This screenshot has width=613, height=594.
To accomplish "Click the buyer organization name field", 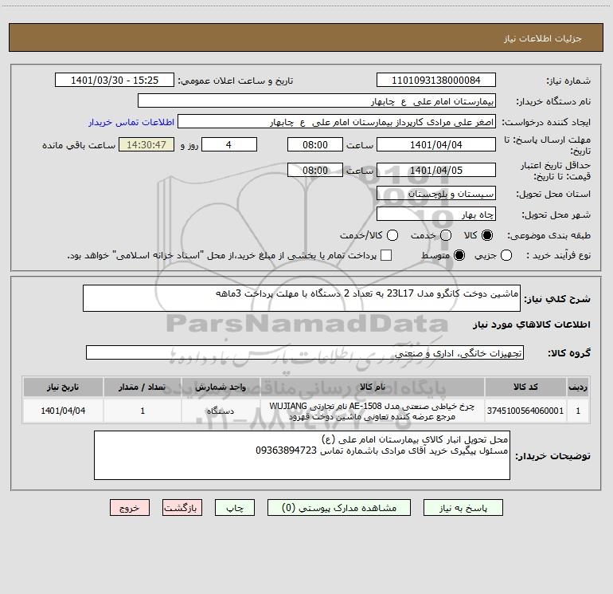I will [x=317, y=100].
